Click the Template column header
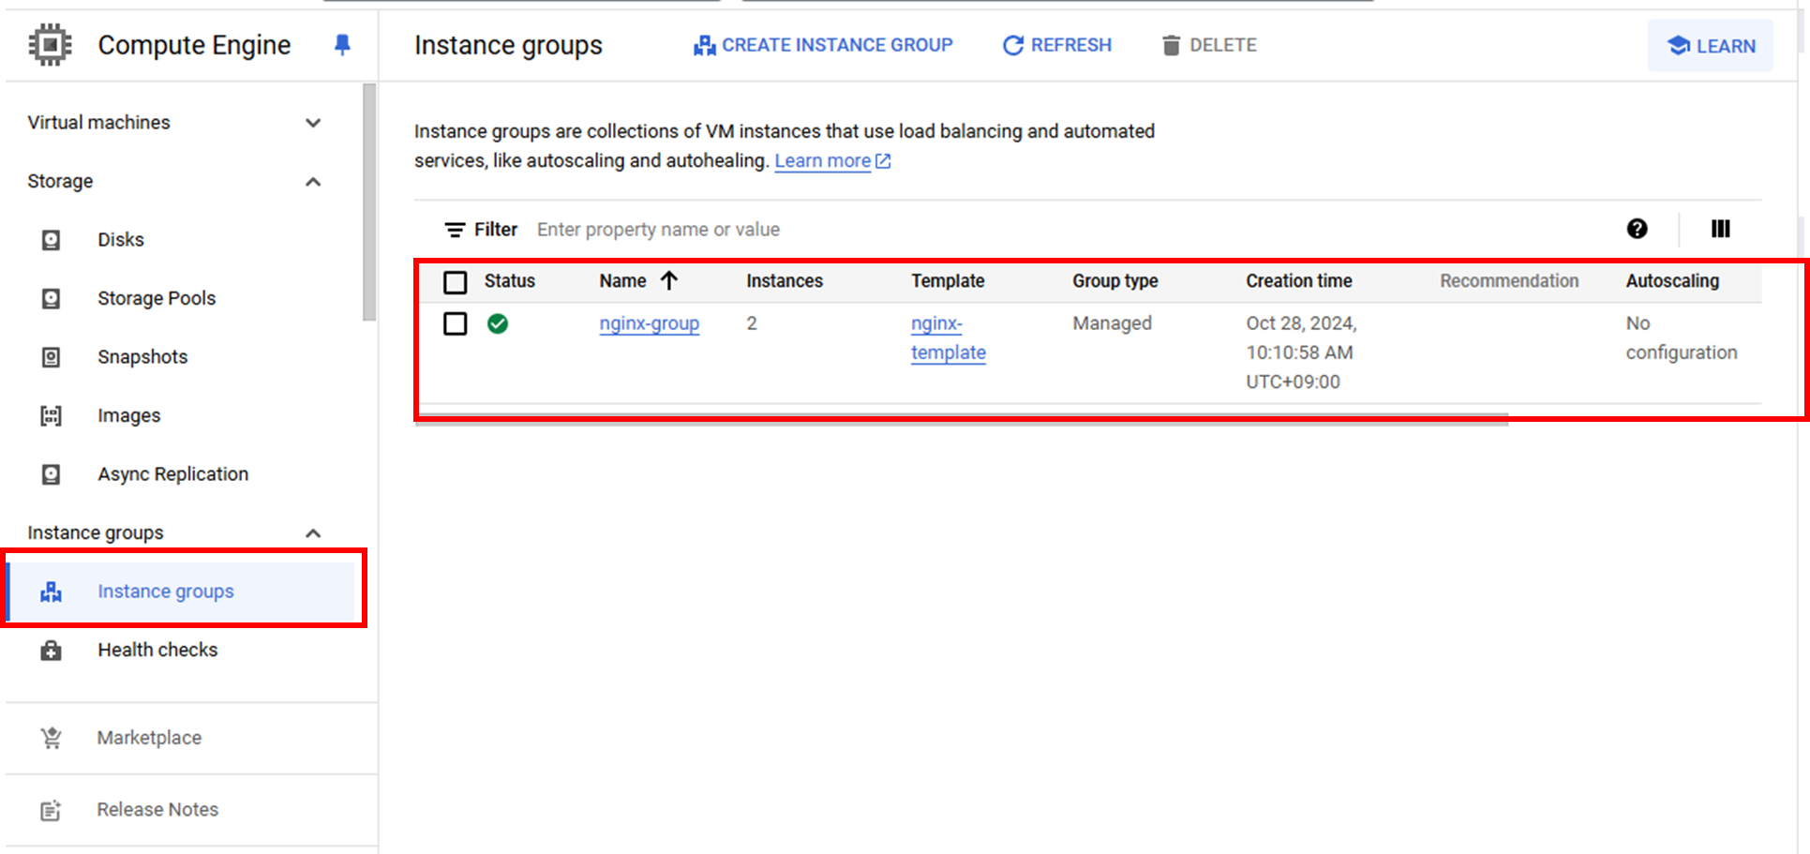1810x854 pixels. click(948, 281)
